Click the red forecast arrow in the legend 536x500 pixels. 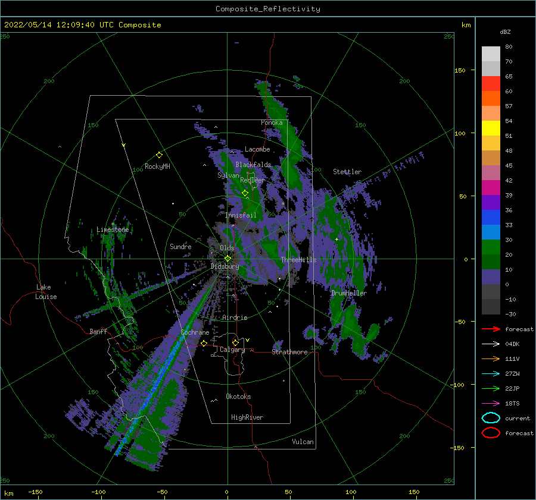(491, 329)
